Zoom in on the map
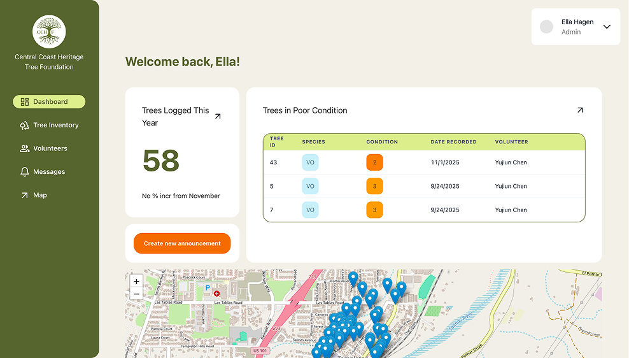Screen dimensions: 629x358 pos(136,282)
